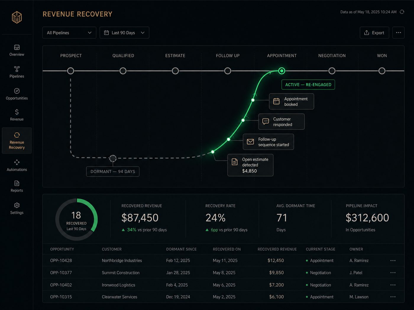Sort by the Opportunity column header
The image size is (414, 310).
point(62,249)
